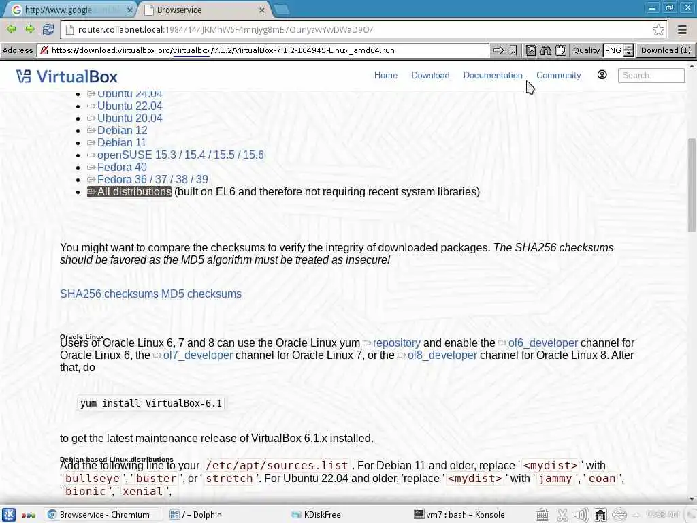Open the Chromium hamburger menu
Screen dimensions: 697x523
(682, 30)
